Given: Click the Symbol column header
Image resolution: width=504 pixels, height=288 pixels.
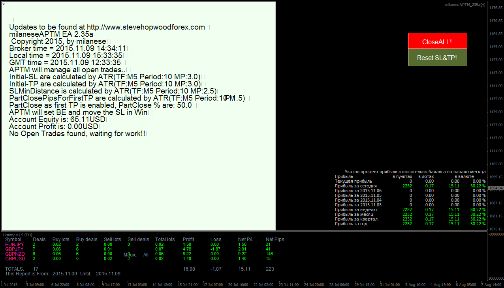Looking at the screenshot, I should tap(13, 239).
